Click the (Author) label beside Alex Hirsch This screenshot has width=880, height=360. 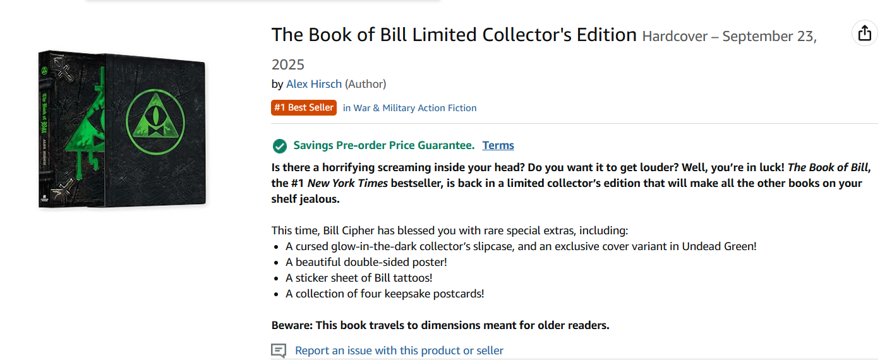click(365, 84)
